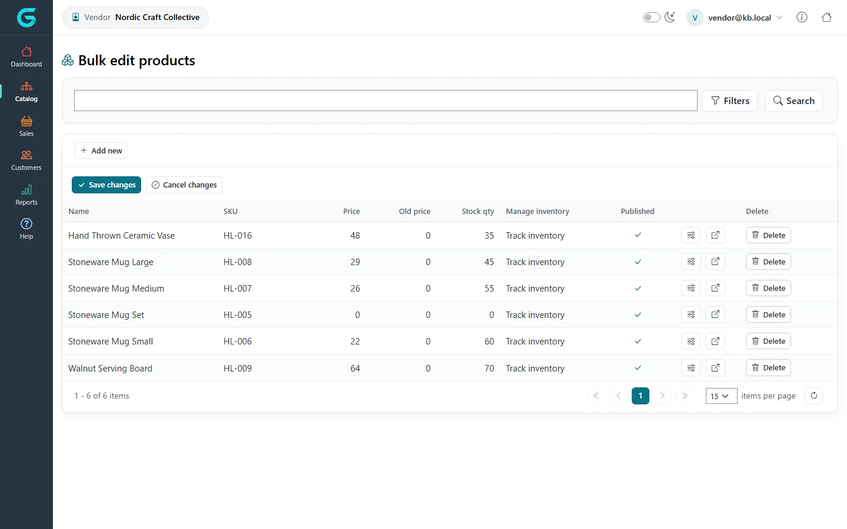847x529 pixels.
Task: Open settings icon for Stoneware Mug Medium
Action: coord(691,288)
